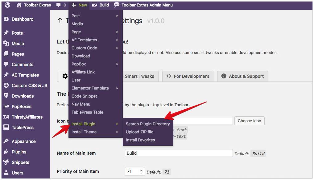Click the Name of Main Item field
314x180 pixels.
coord(179,153)
